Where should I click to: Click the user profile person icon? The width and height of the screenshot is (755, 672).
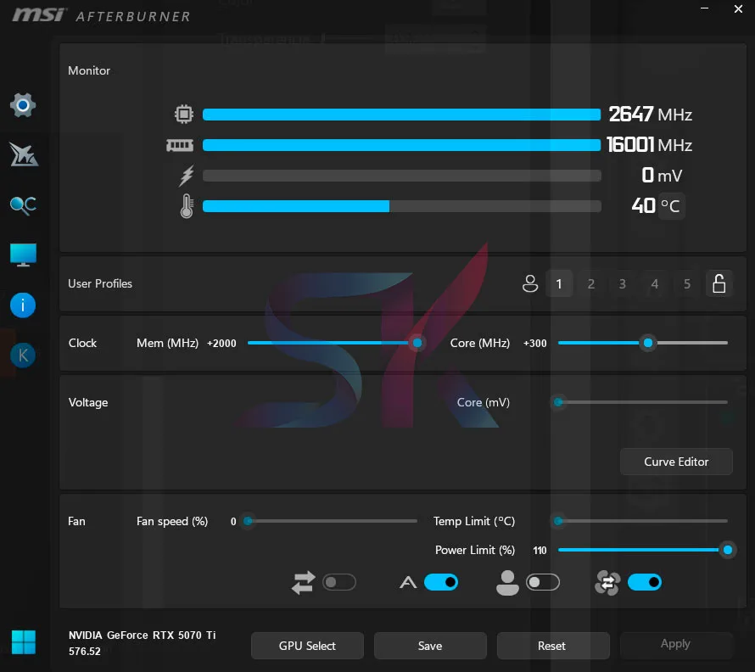tap(530, 283)
